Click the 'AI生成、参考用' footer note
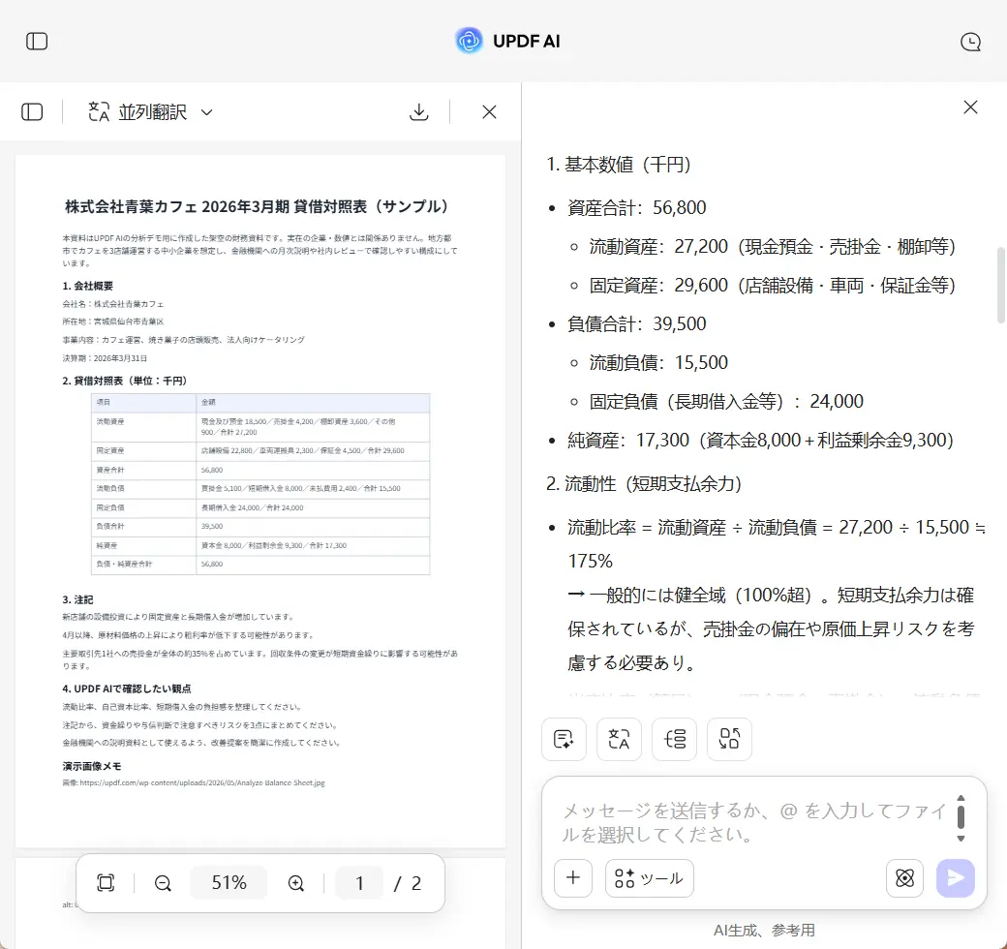 764,931
